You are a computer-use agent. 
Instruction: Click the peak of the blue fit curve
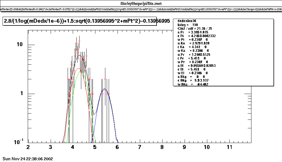coord(105,89)
